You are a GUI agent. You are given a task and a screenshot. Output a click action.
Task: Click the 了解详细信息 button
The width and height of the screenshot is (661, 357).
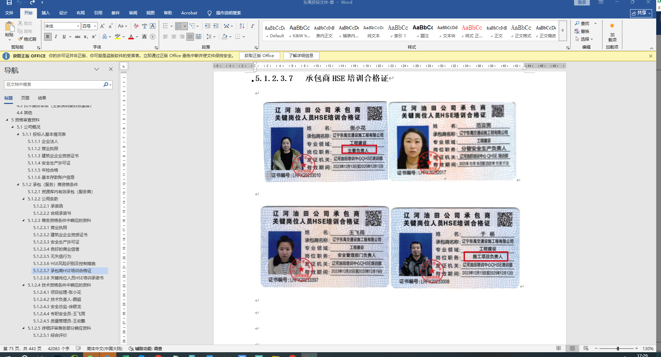pos(301,56)
